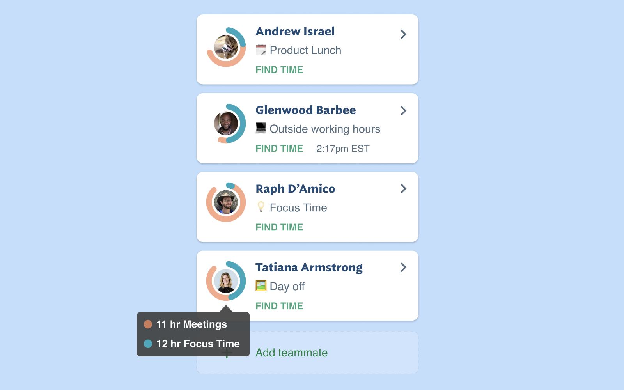This screenshot has width=624, height=390.
Task: Click FIND TIME under Day off
Action: (279, 306)
